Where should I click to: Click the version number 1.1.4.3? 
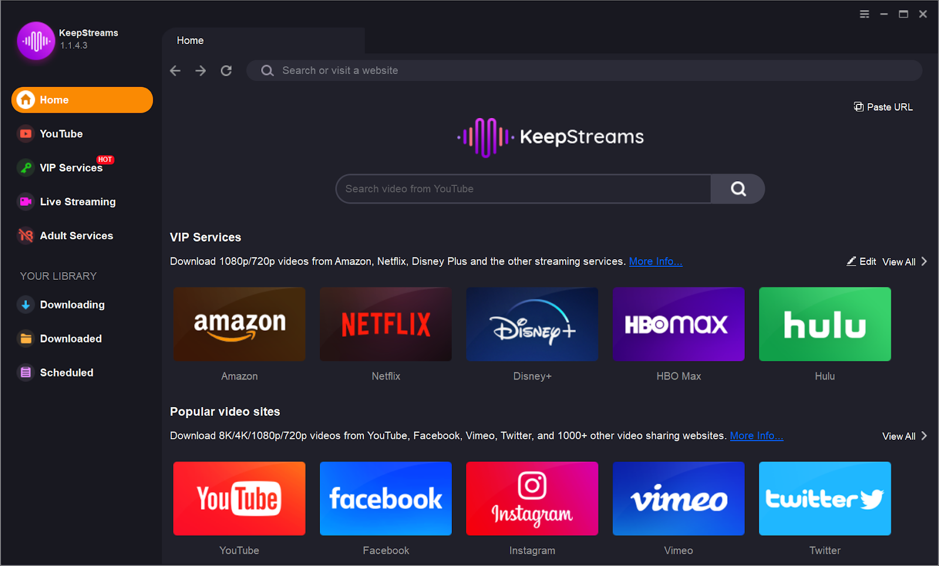pos(74,45)
